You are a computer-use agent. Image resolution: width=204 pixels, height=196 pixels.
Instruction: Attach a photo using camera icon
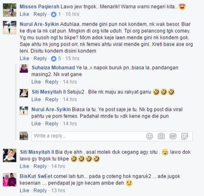(x=161, y=136)
